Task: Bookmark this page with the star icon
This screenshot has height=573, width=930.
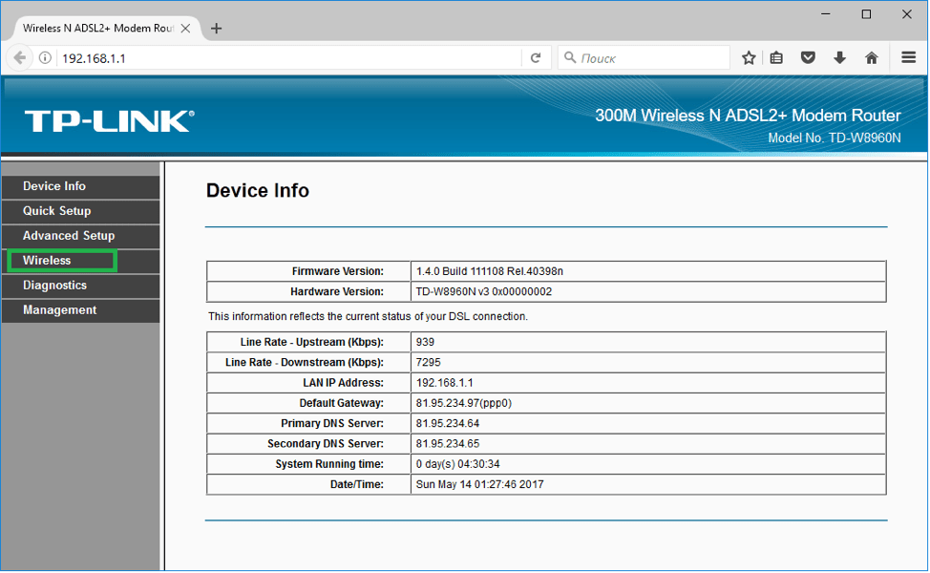Action: (750, 58)
